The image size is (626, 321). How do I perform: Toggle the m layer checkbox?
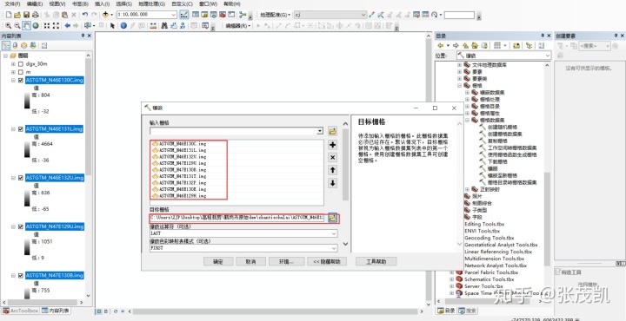tap(21, 72)
